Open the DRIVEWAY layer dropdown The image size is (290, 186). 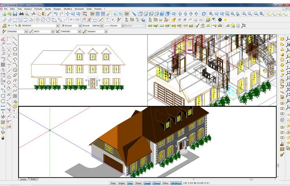[x=57, y=26]
